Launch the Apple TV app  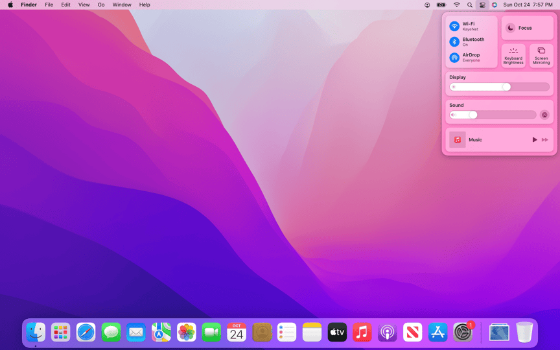pos(337,332)
